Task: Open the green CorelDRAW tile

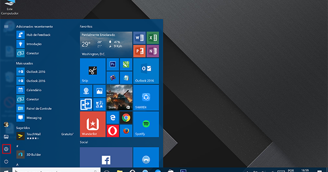Action: (x=126, y=64)
